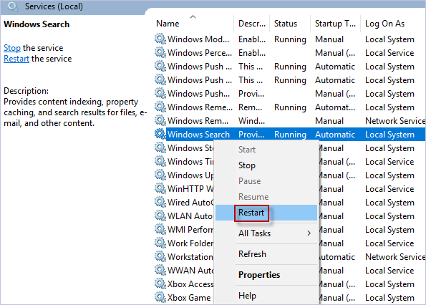Select the Windows Perce... service name
426x305 pixels.
coord(200,53)
